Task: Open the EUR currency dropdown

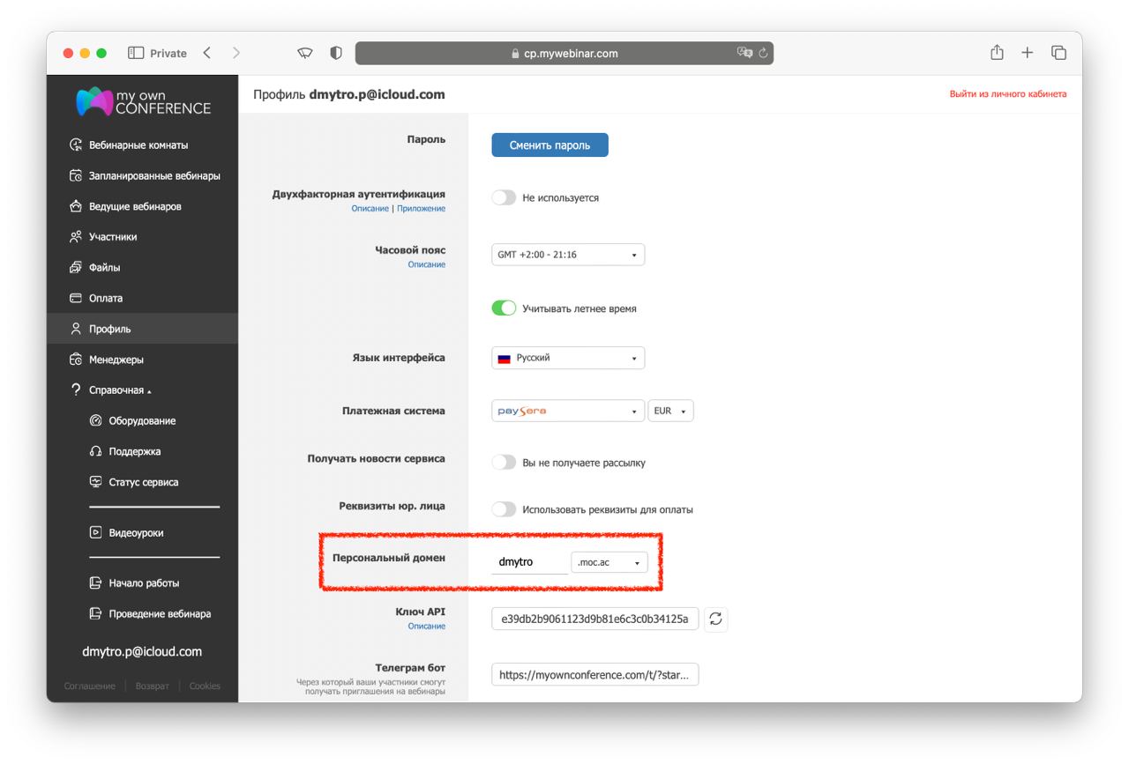Action: (x=671, y=411)
